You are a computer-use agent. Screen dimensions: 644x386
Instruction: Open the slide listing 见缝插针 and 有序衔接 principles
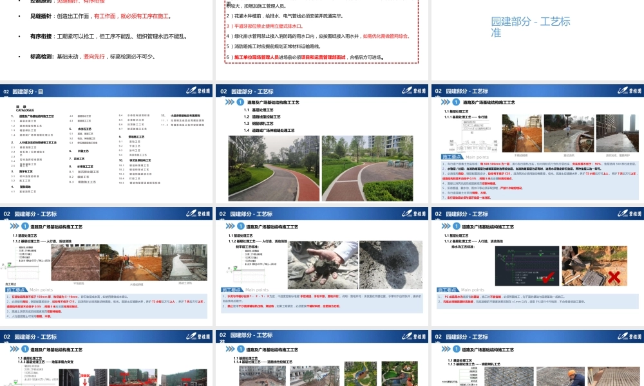point(106,40)
